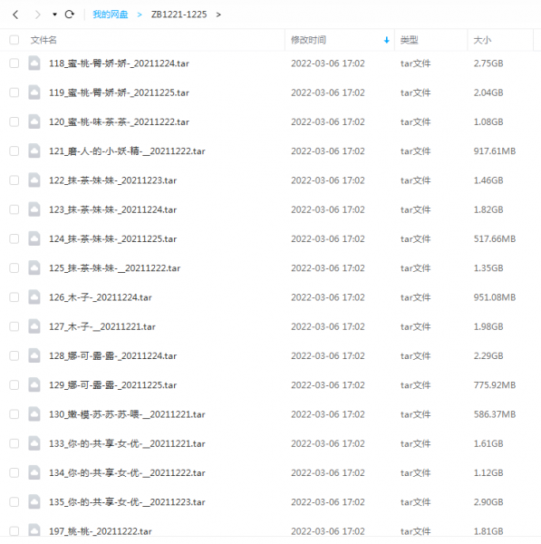Sort by the 文件名 column header
541x544 pixels.
(x=43, y=40)
